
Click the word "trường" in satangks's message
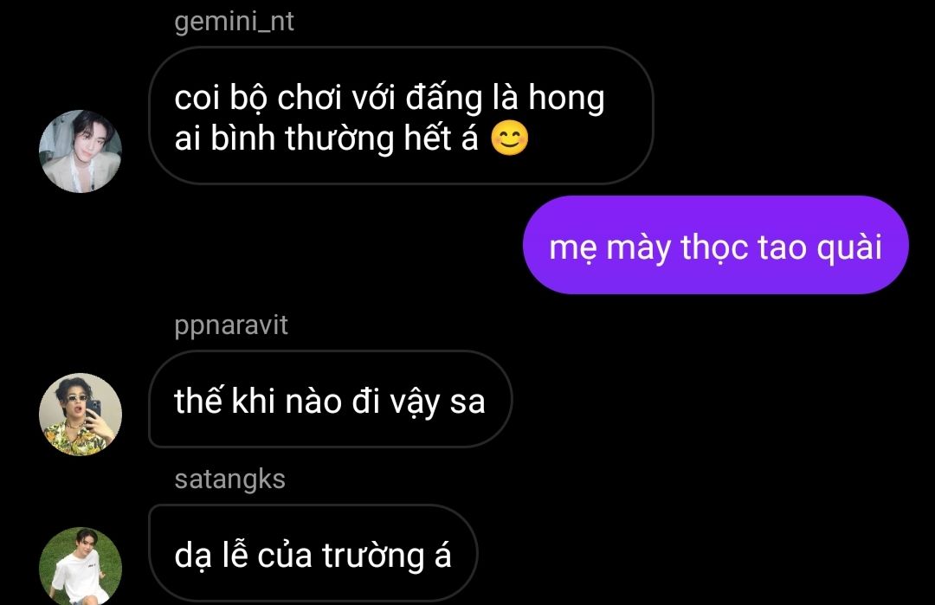[373, 556]
